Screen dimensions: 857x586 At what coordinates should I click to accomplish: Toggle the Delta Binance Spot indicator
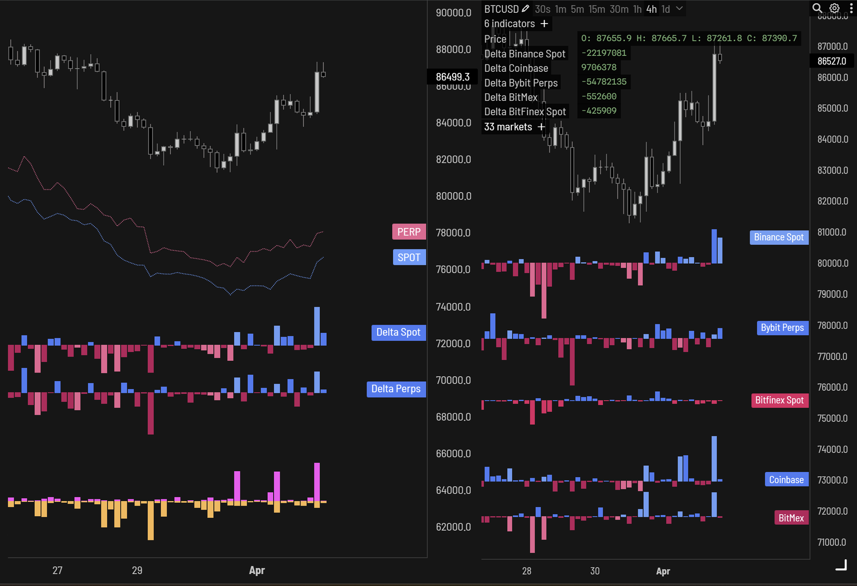pyautogui.click(x=524, y=54)
